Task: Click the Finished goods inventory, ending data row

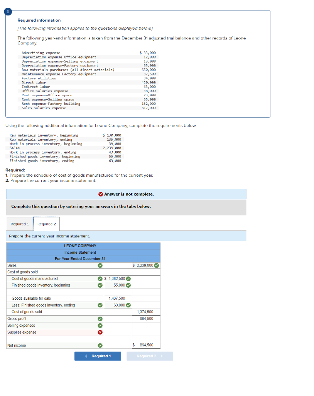Action: click(65, 161)
